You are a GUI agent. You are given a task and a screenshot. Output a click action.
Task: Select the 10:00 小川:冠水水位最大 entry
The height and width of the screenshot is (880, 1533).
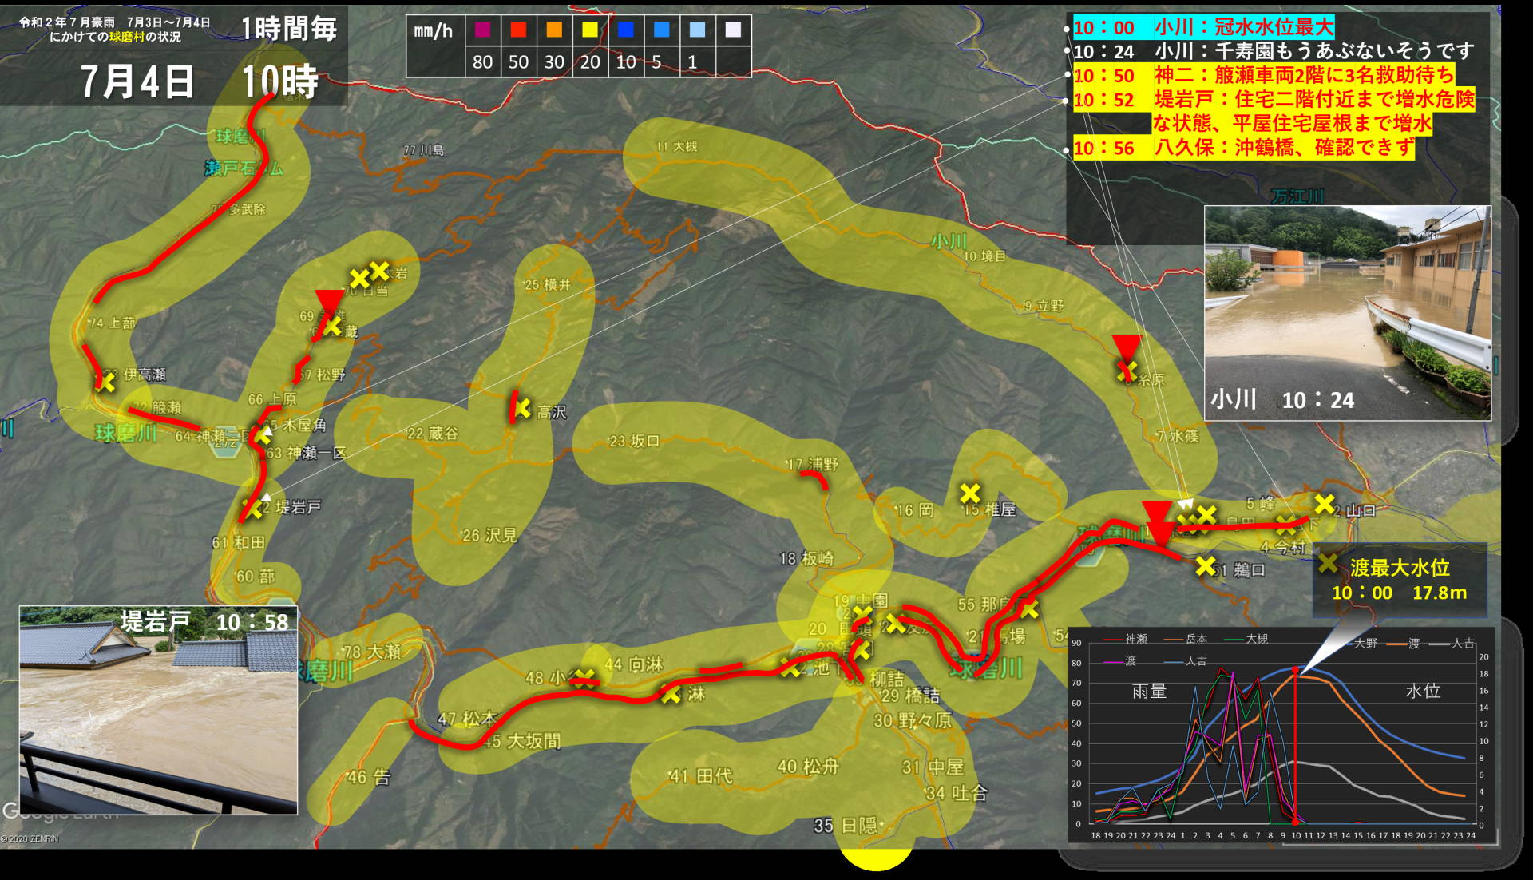1203,27
